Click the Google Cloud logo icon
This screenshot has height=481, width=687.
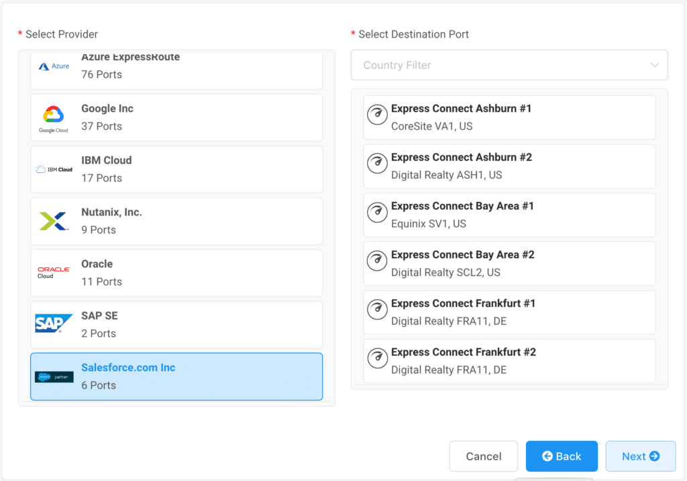pyautogui.click(x=54, y=119)
